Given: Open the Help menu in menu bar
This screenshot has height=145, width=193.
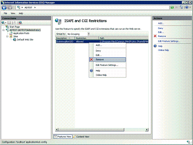Looking at the screenshot, I should tap(21, 14).
